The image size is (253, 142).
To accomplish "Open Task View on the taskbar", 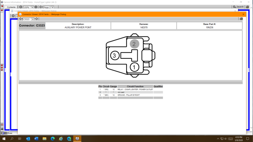I will click(20, 138).
